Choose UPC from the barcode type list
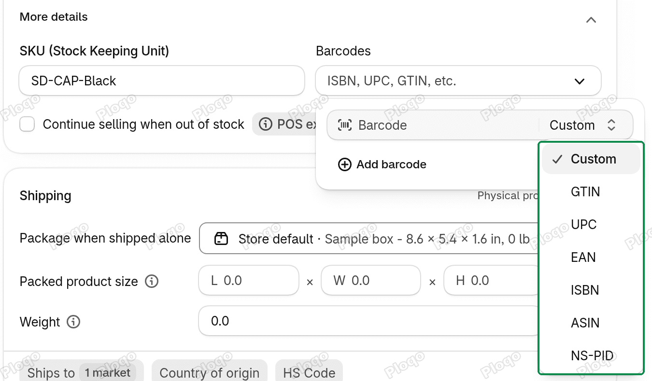The width and height of the screenshot is (652, 381). point(591,225)
